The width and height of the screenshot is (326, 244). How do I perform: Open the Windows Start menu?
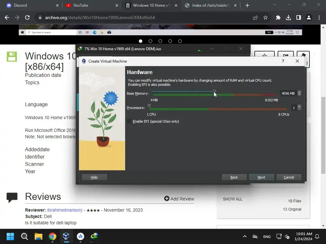10,236
